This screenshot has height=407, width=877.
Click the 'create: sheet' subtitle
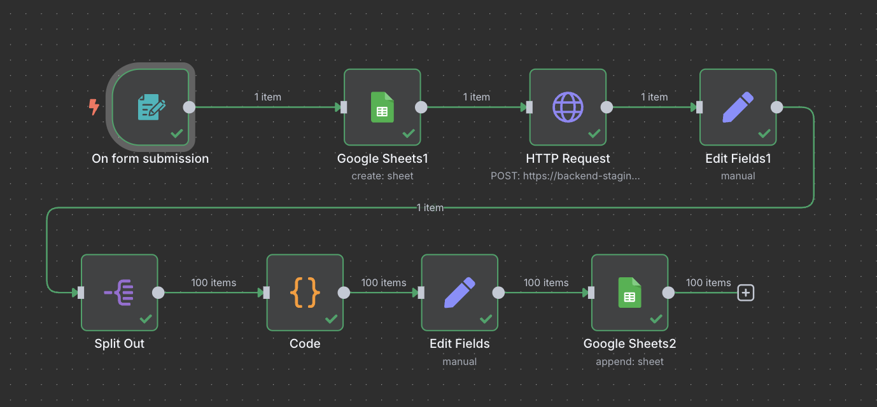pos(382,176)
